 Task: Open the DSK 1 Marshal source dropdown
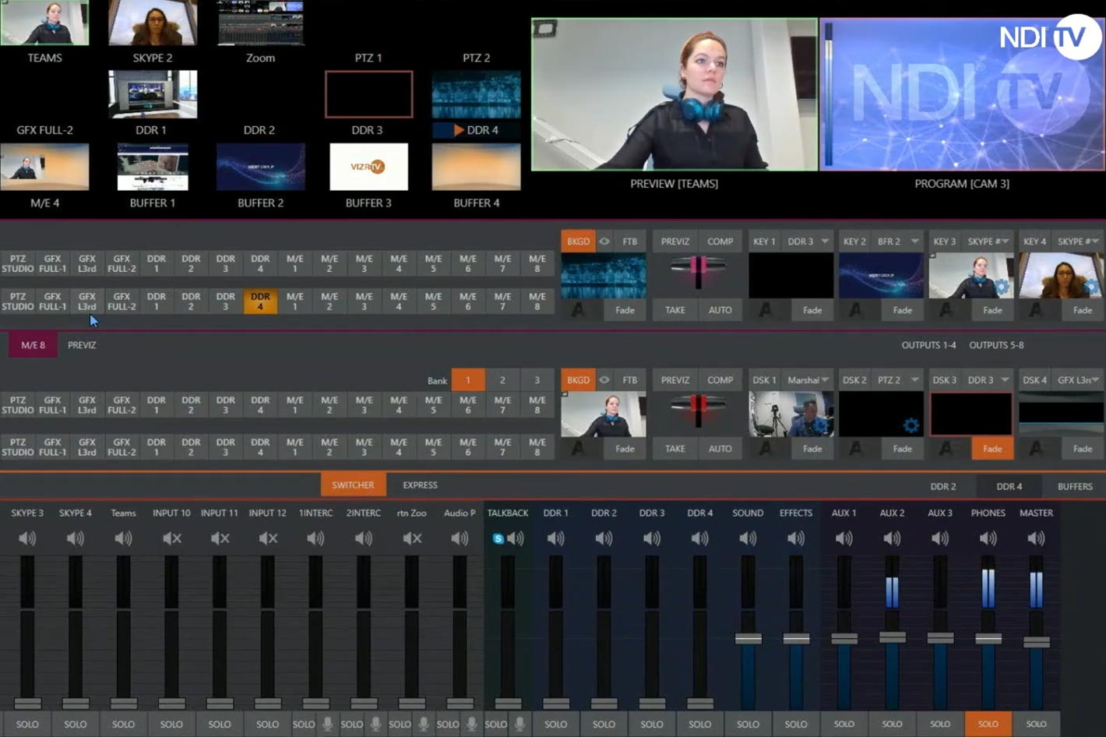pos(808,380)
